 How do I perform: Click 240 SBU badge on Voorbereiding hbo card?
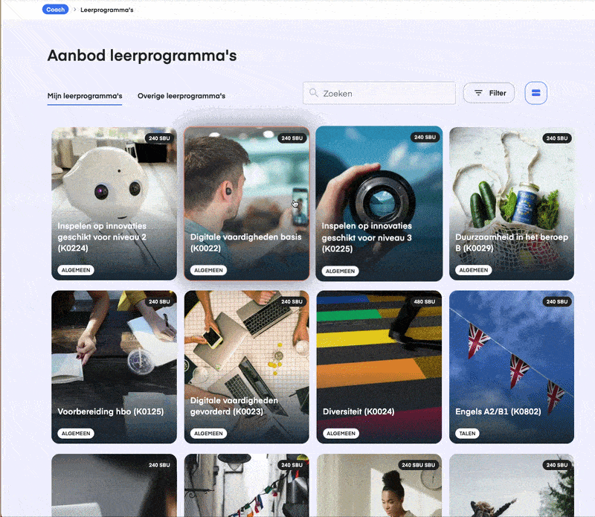[x=159, y=302]
